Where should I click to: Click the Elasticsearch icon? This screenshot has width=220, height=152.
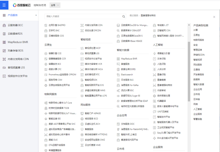118,75
